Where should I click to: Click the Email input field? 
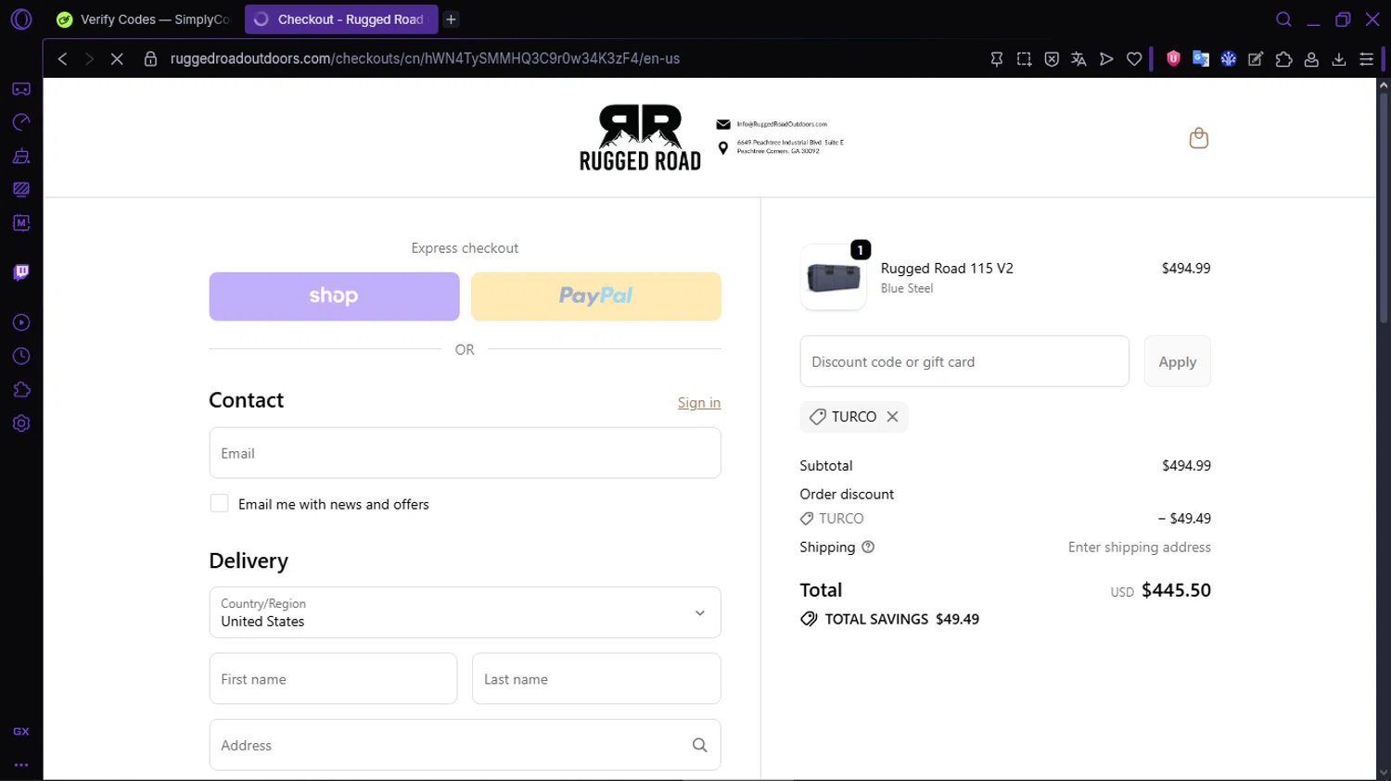(465, 453)
